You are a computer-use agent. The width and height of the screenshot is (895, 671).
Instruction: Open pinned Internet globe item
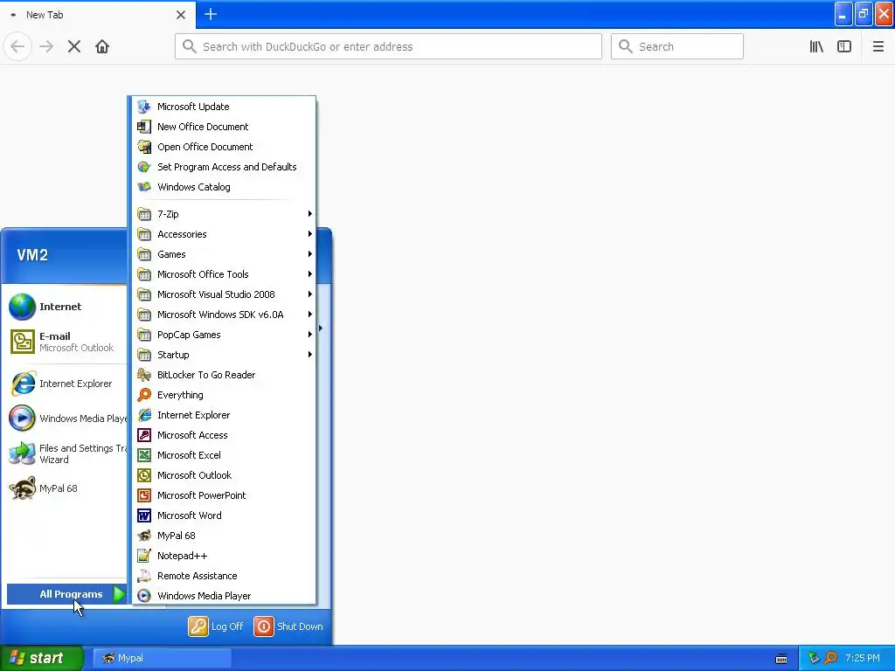pos(67,307)
